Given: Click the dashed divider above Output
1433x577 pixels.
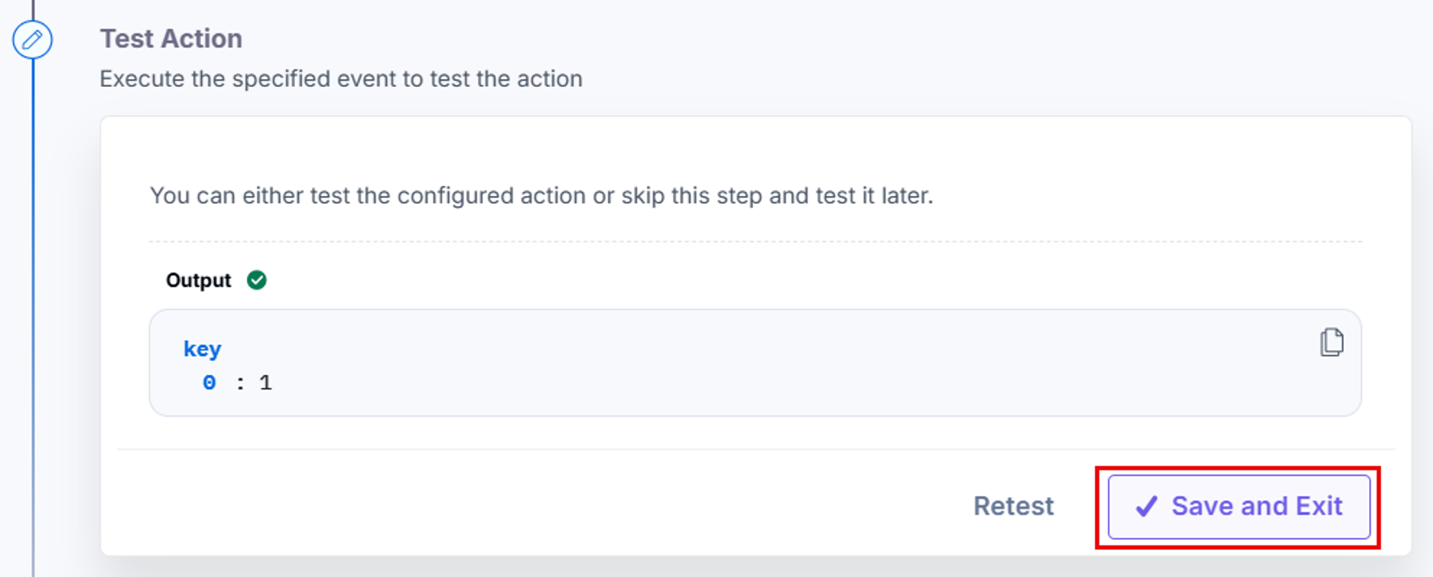Looking at the screenshot, I should click(x=755, y=241).
